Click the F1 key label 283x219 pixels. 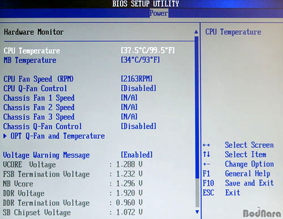pos(207,174)
